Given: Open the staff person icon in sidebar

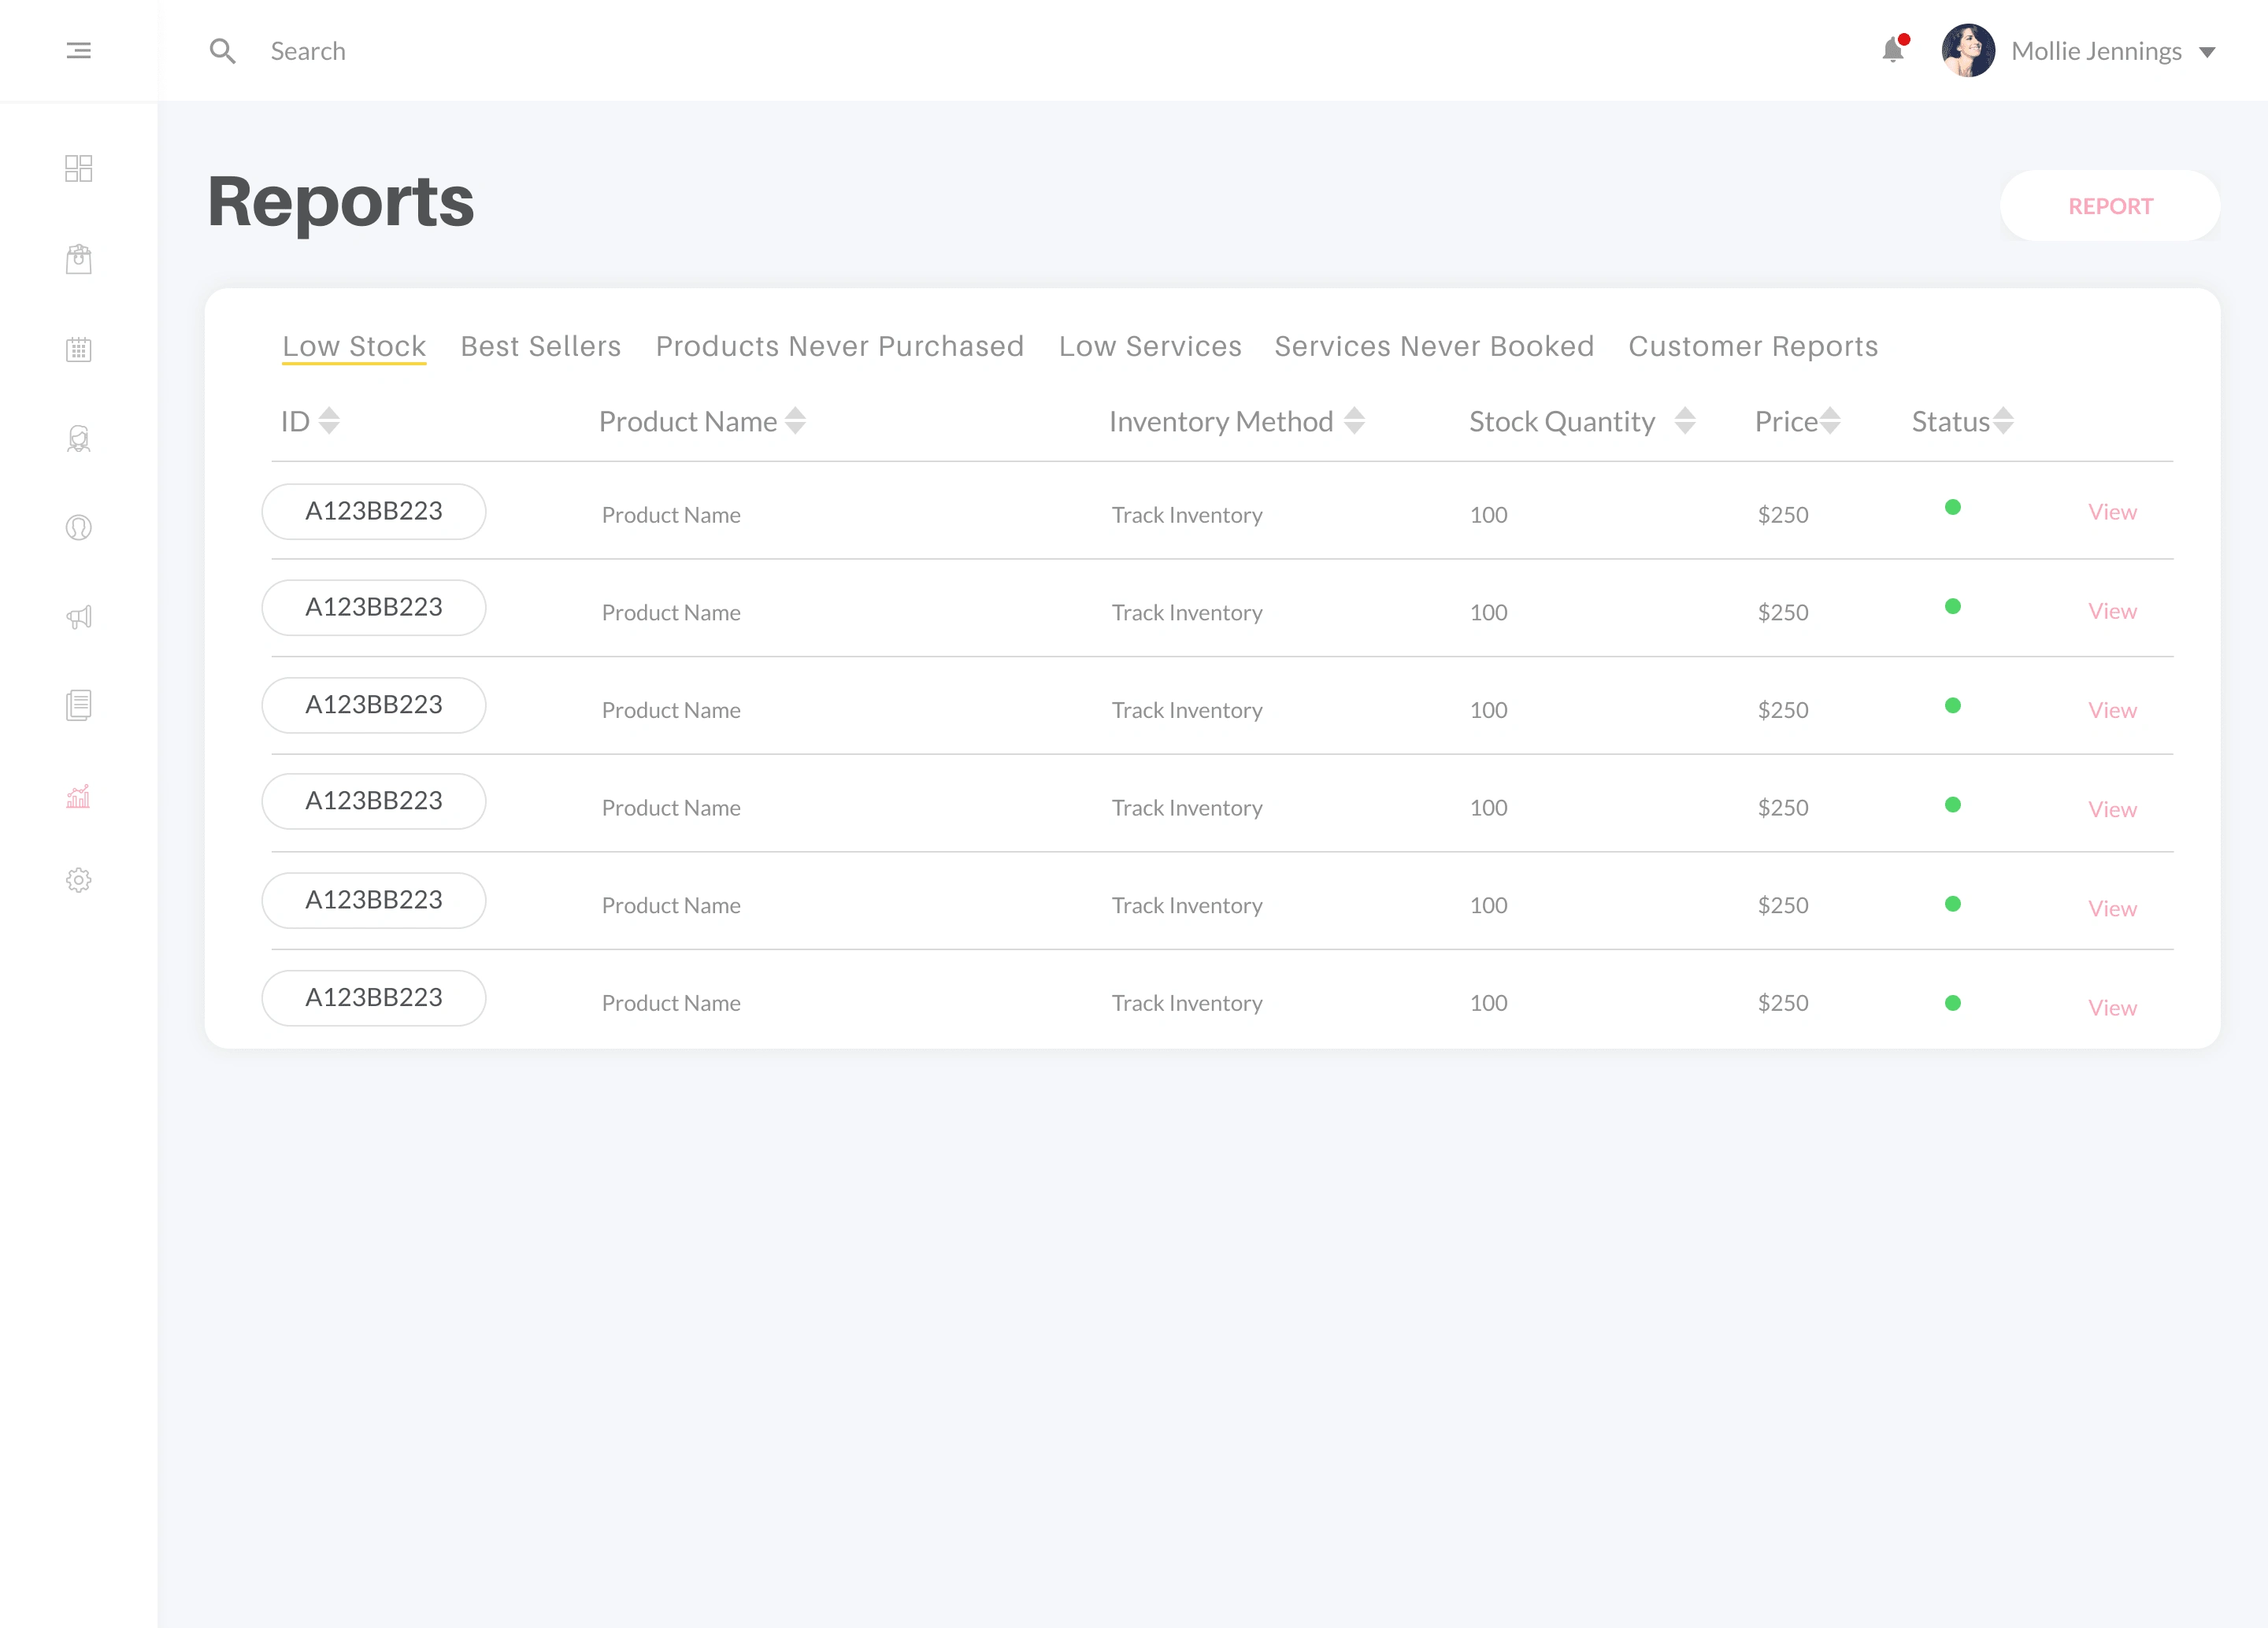Looking at the screenshot, I should pyautogui.click(x=79, y=438).
